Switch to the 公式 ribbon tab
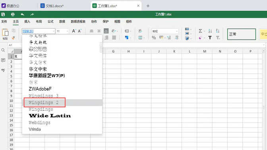 (x=50, y=21)
